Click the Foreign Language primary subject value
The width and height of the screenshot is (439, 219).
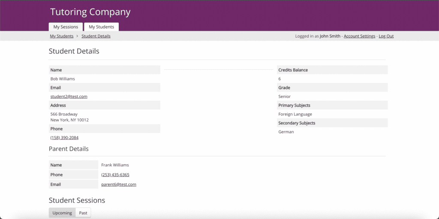pos(295,114)
